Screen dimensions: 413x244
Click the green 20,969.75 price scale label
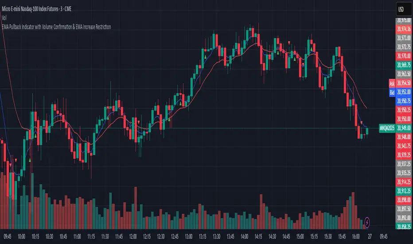coord(404,65)
